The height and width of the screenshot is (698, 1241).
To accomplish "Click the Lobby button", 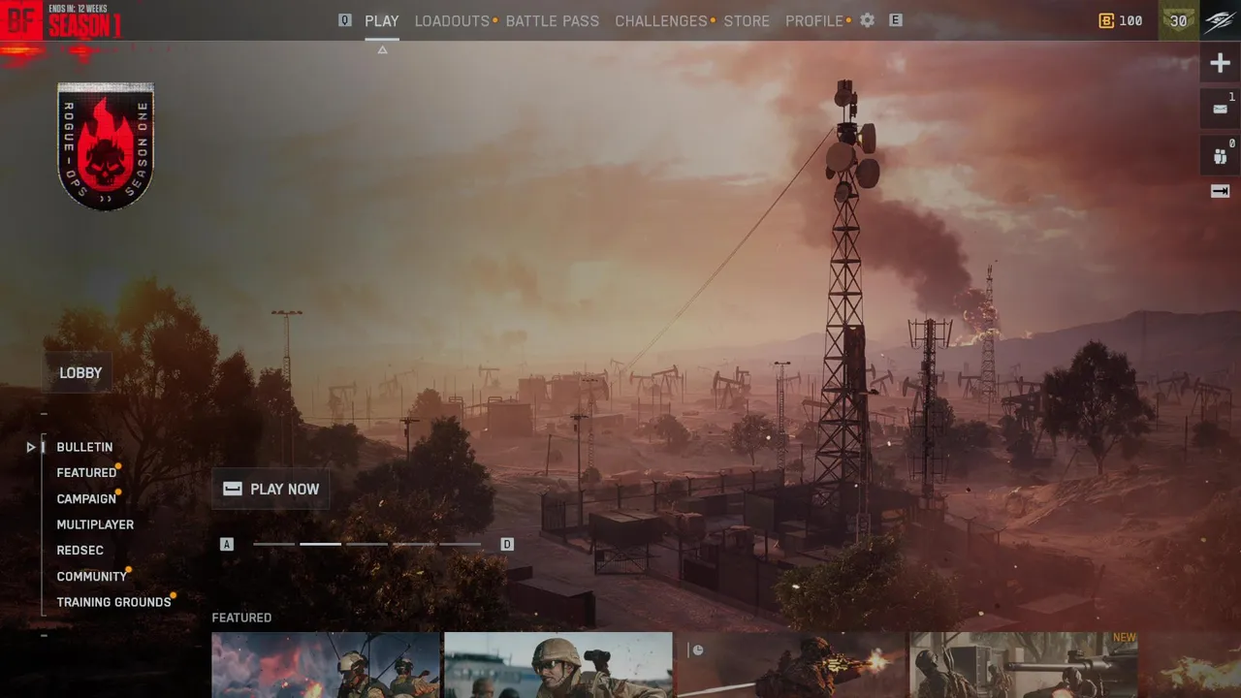I will (x=80, y=373).
